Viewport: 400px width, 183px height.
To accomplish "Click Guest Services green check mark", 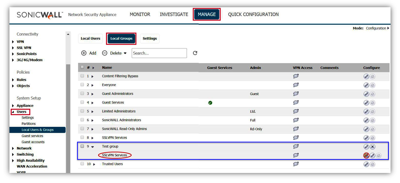I will coord(210,103).
